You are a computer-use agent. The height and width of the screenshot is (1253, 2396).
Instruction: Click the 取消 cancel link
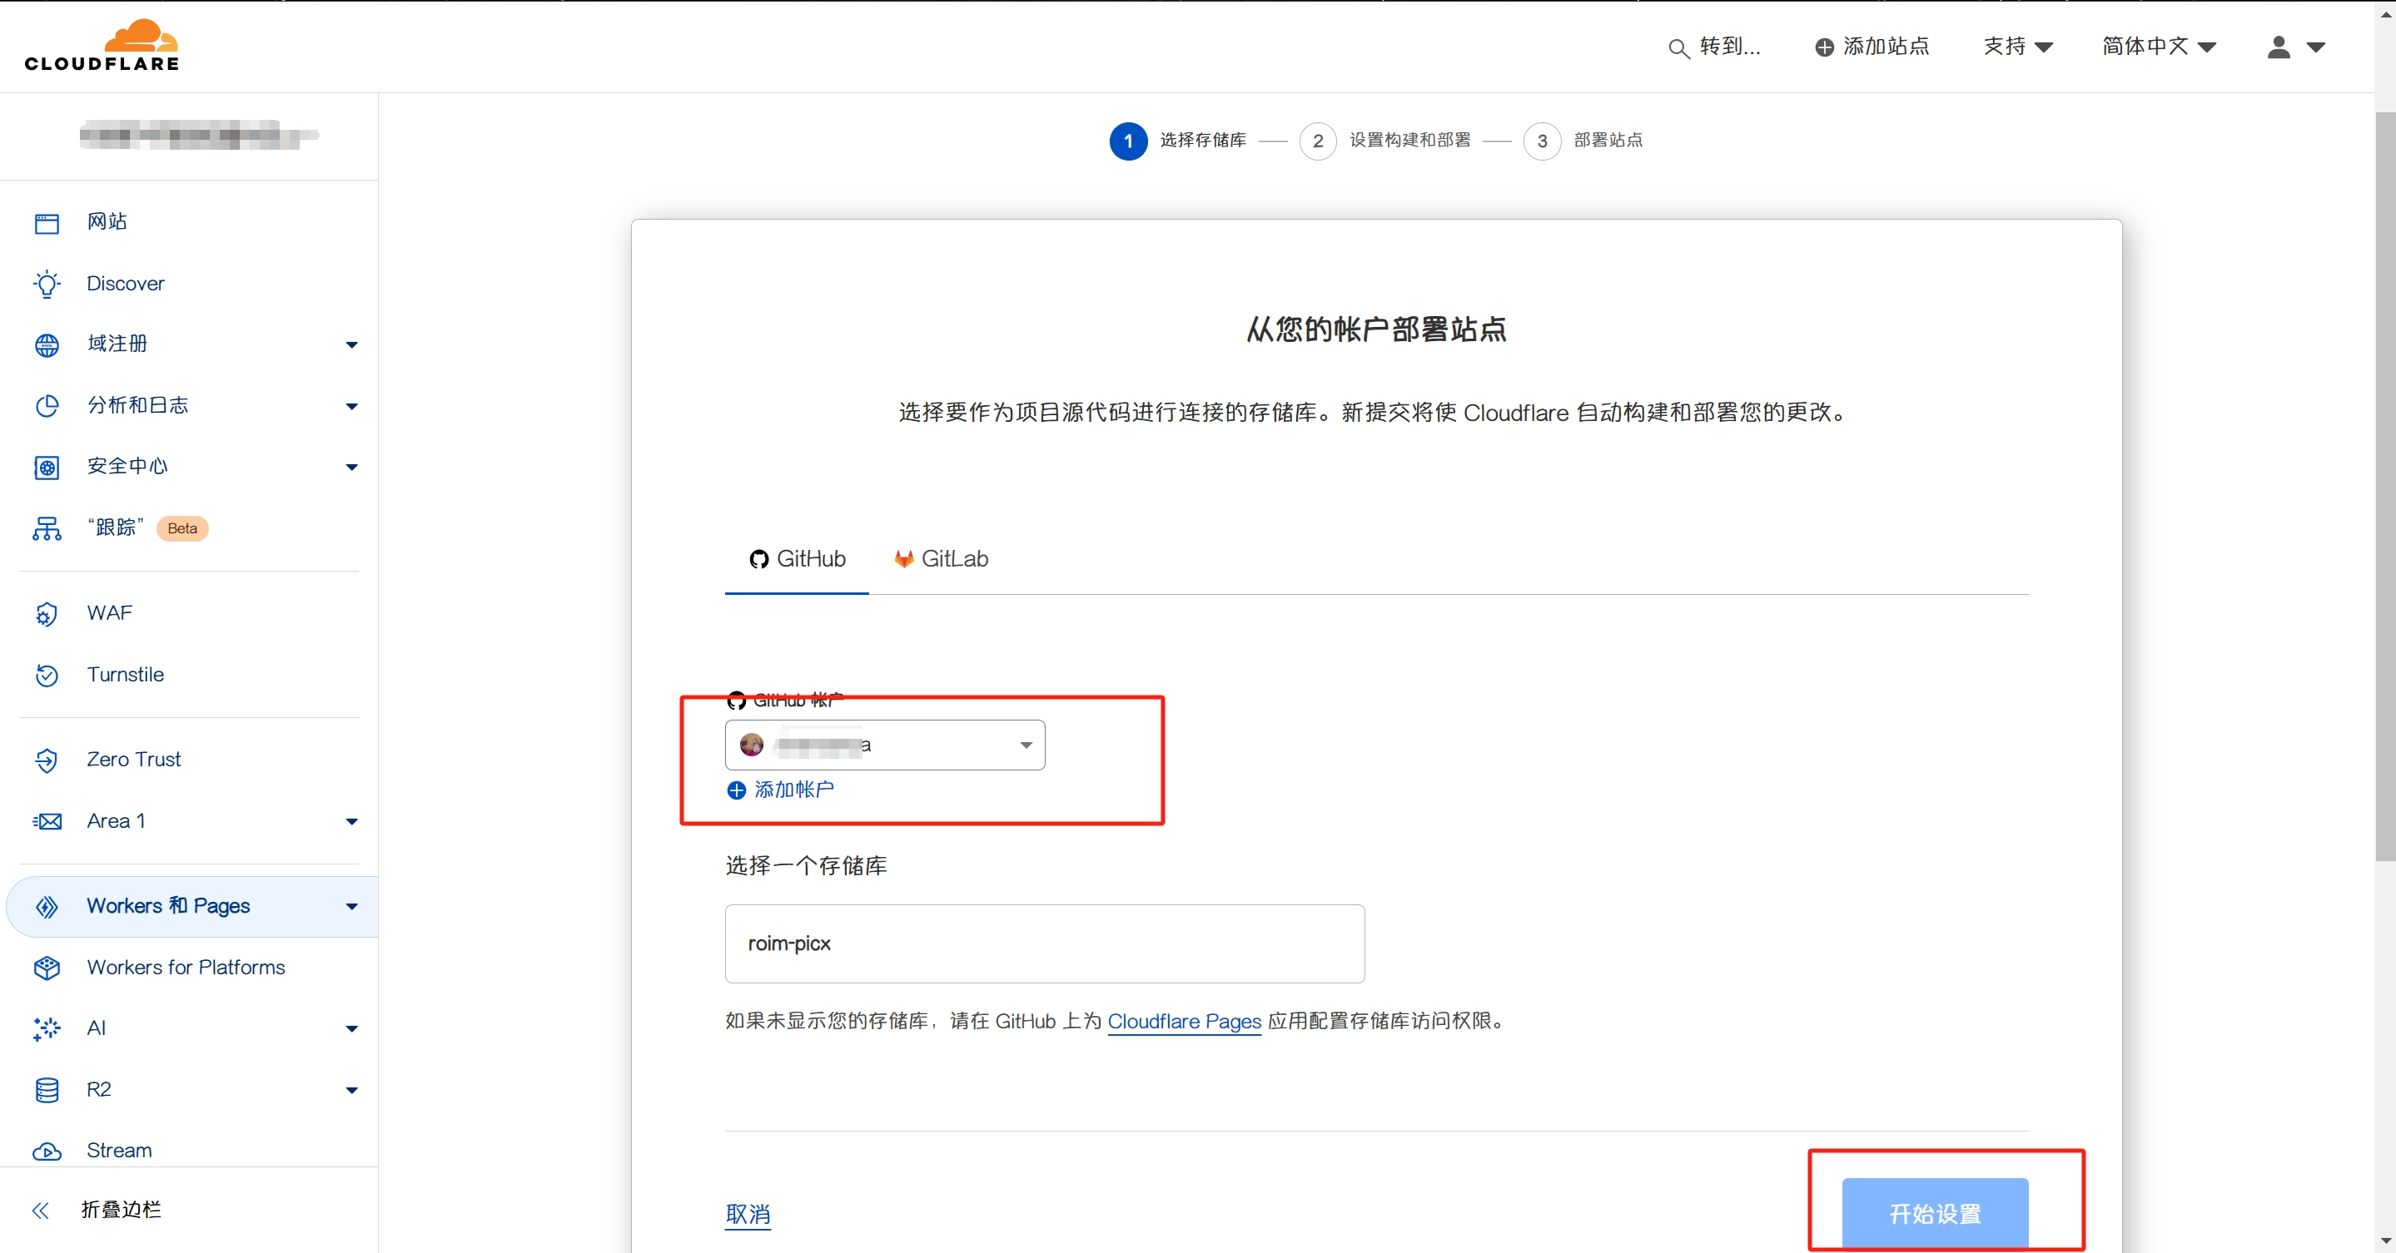(x=748, y=1214)
